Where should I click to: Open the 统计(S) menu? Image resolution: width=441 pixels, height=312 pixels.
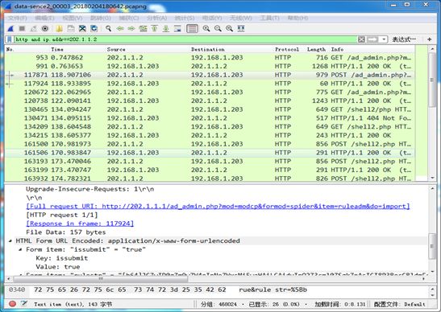(185, 18)
